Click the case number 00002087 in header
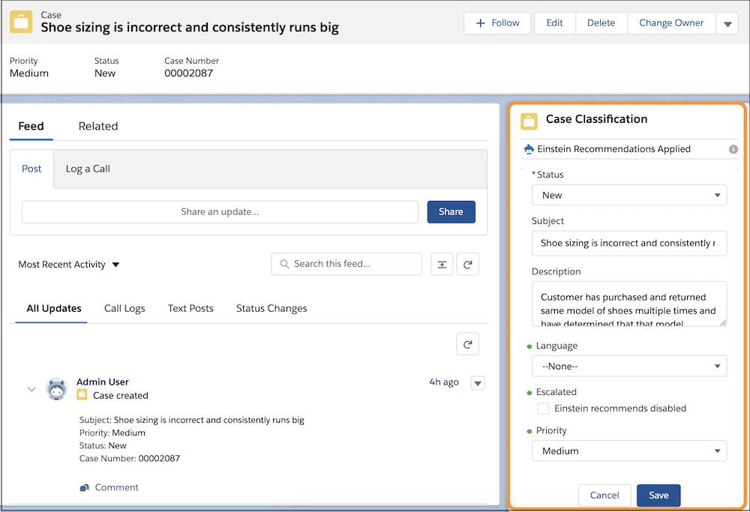750x512 pixels. tap(189, 73)
